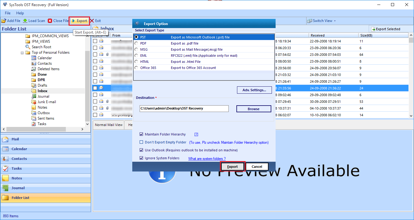This screenshot has height=220, width=414.
Task: Select Office 365 export type radio button
Action: (x=136, y=68)
